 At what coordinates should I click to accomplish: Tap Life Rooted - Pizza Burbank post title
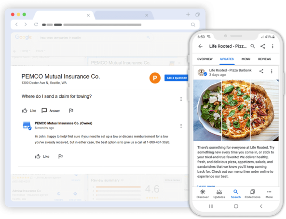click(x=230, y=70)
